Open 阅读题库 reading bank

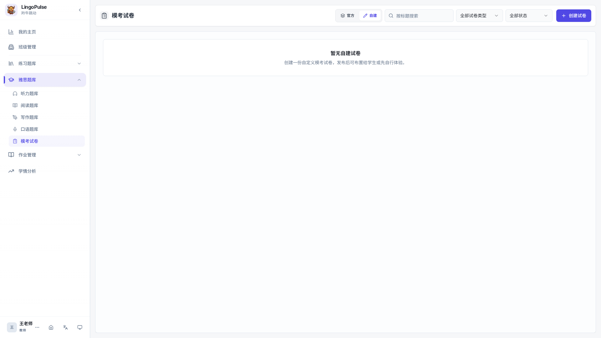[47, 105]
